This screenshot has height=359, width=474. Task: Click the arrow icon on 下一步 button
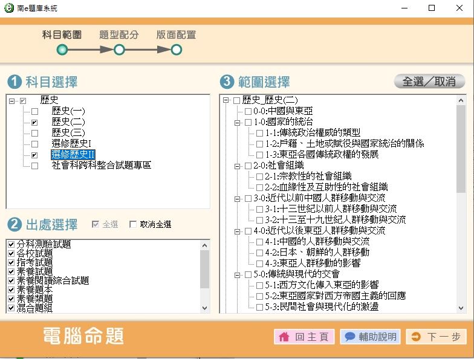(416, 337)
